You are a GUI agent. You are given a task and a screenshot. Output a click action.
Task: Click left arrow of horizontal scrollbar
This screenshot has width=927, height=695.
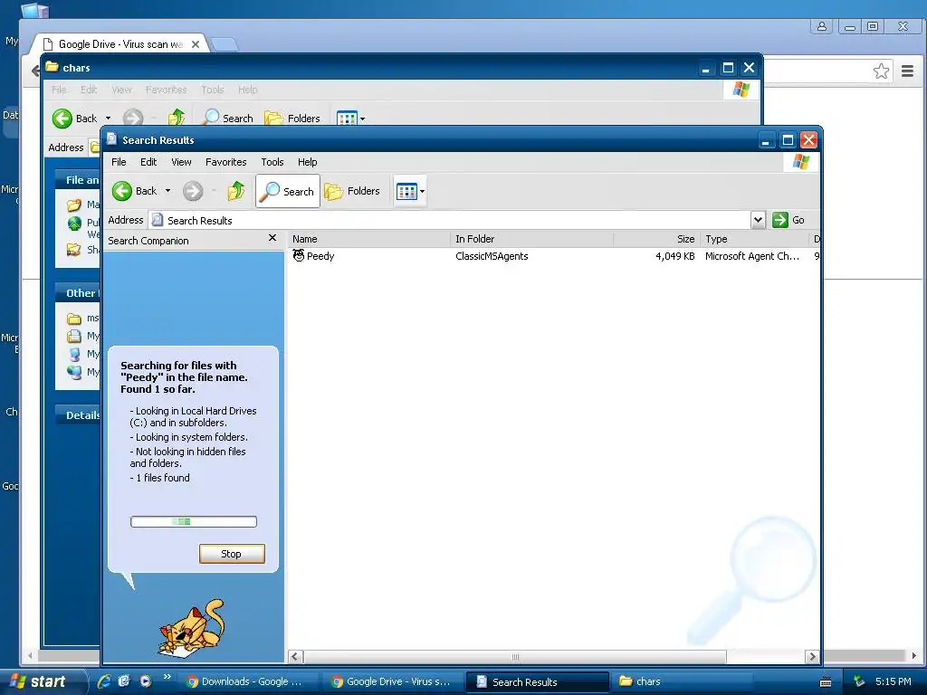tap(296, 657)
